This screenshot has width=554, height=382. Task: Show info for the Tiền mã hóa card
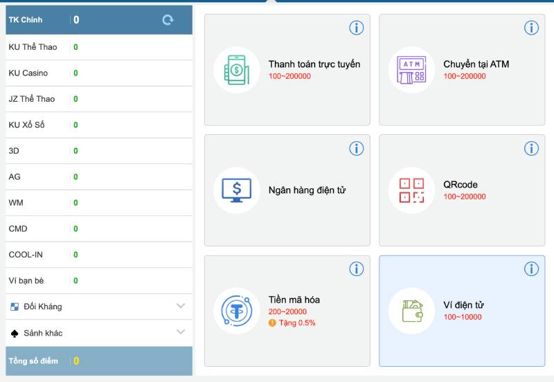pos(356,269)
